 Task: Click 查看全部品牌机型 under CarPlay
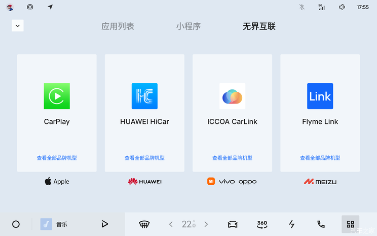pyautogui.click(x=57, y=158)
